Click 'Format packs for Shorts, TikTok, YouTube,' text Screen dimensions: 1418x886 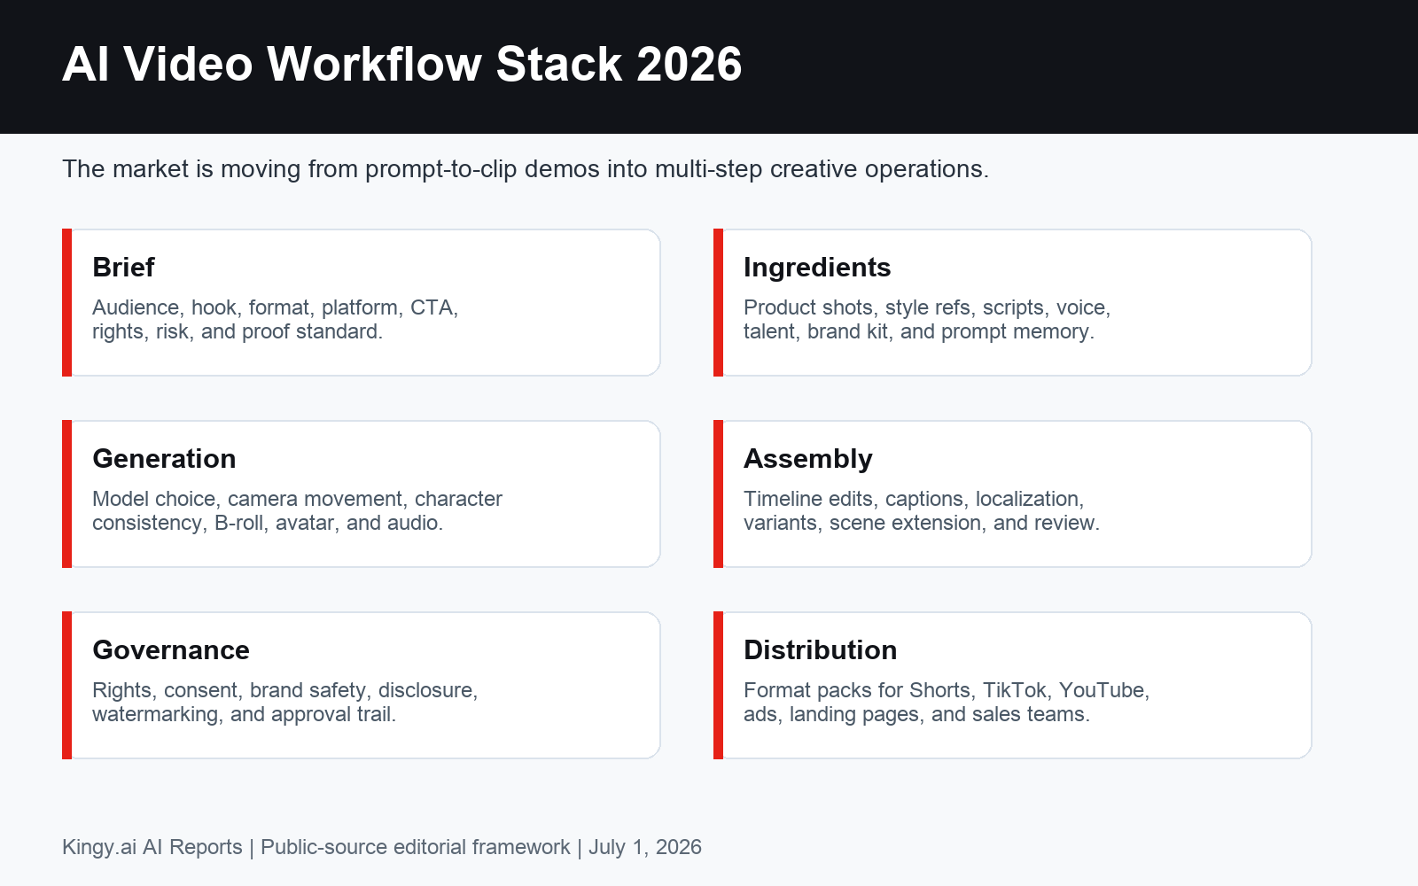tap(947, 690)
